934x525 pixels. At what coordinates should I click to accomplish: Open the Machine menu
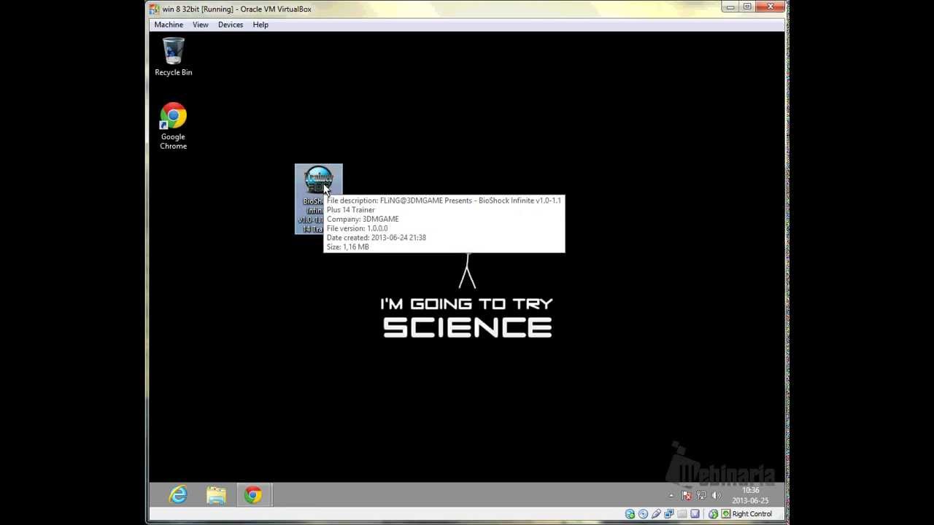click(x=169, y=25)
